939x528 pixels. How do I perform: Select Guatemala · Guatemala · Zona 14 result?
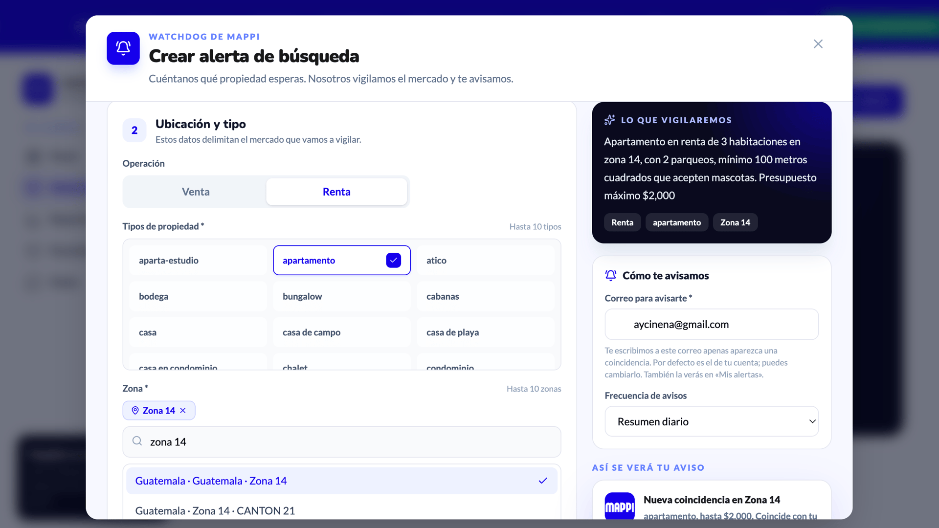pos(341,481)
